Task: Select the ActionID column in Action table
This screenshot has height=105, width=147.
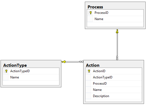Action: pyautogui.click(x=113, y=71)
